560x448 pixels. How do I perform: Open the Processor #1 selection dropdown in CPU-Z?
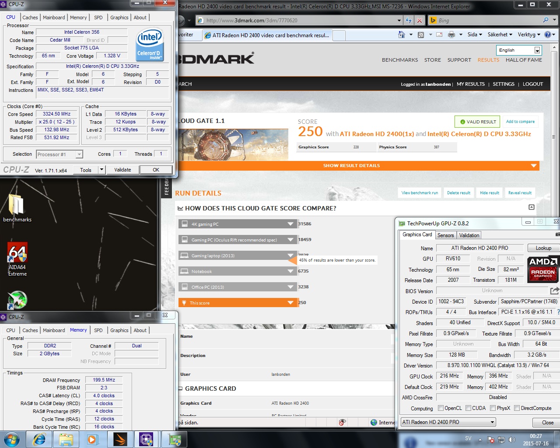tap(59, 154)
